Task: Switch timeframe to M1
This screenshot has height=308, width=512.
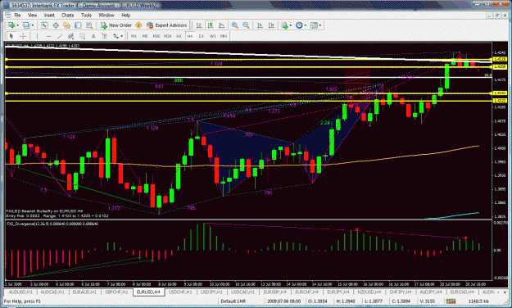Action: tap(134, 36)
